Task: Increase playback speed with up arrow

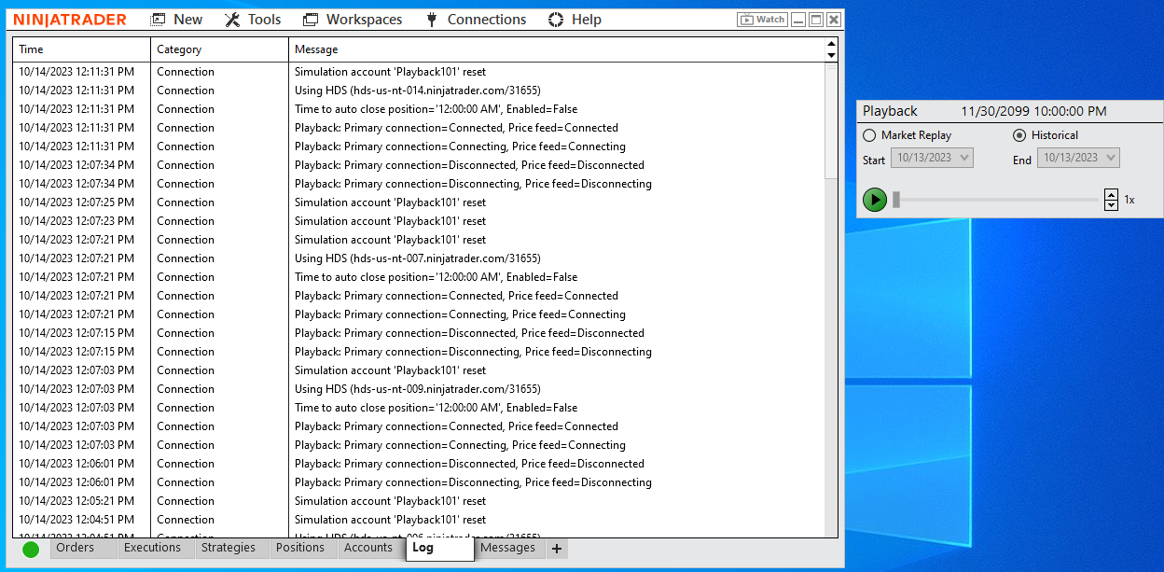Action: pos(1111,194)
